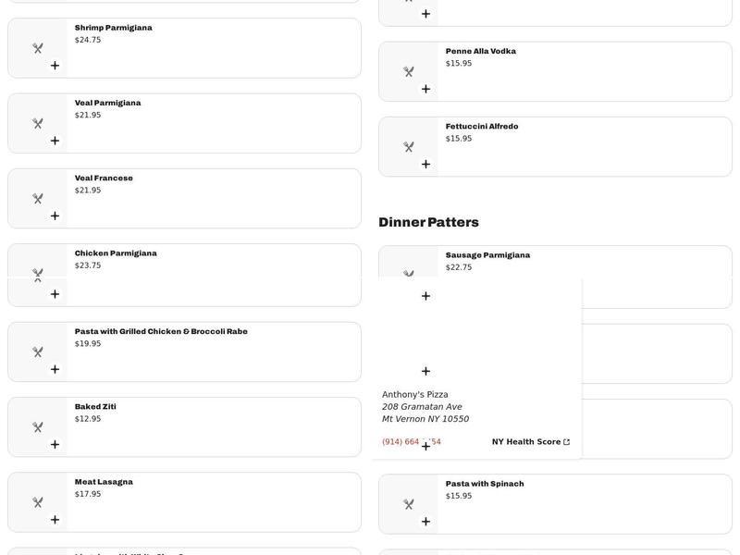The width and height of the screenshot is (740, 555).
Task: Add Baked Ziti with plus icon
Action: coord(55,445)
